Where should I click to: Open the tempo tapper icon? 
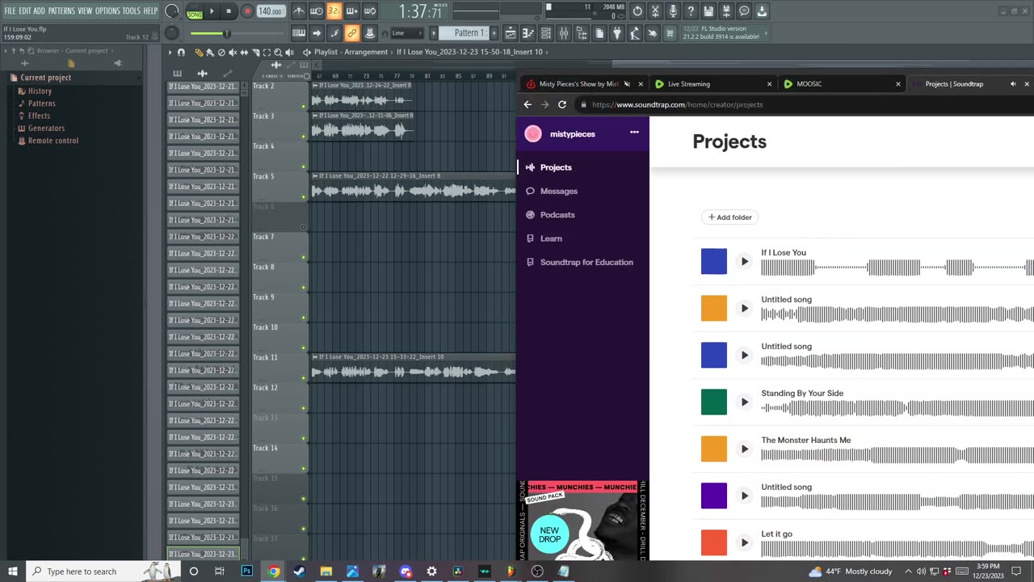(634, 33)
